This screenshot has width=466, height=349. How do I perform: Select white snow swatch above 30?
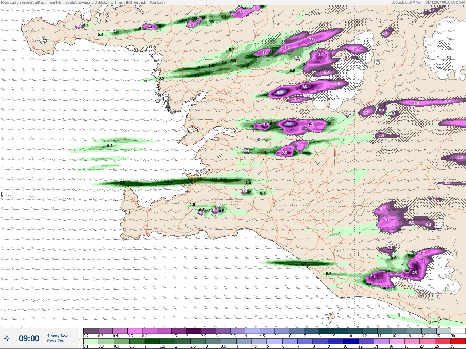[x=458, y=331]
